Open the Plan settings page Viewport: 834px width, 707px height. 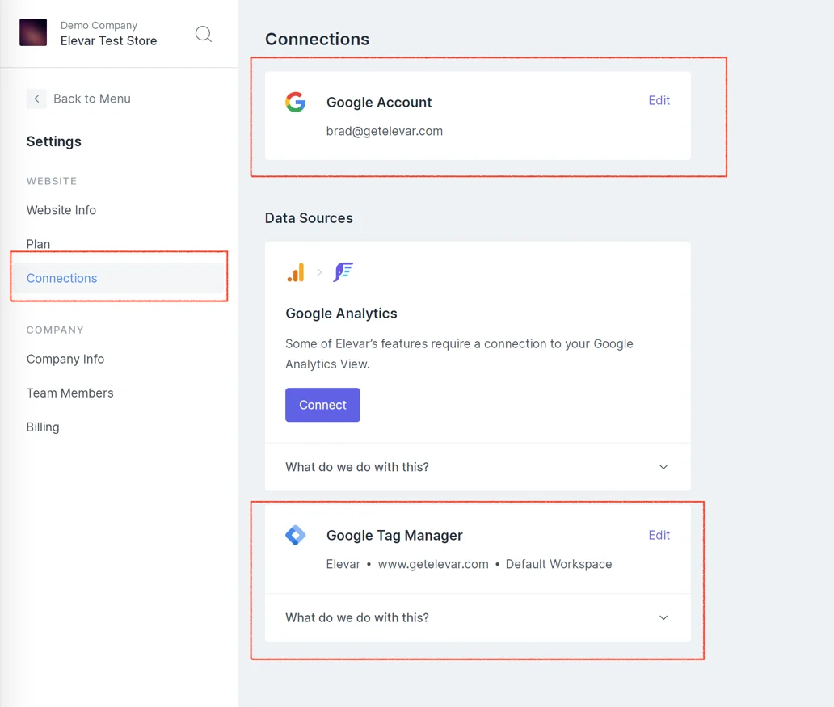coord(38,244)
